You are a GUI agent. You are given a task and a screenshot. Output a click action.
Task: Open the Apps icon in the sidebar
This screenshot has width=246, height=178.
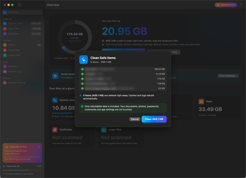pyautogui.click(x=5, y=45)
